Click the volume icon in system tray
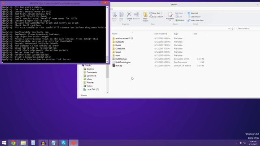This screenshot has width=260, height=146. pyautogui.click(x=240, y=143)
